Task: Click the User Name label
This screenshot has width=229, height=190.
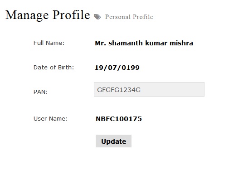Action: tap(50, 119)
